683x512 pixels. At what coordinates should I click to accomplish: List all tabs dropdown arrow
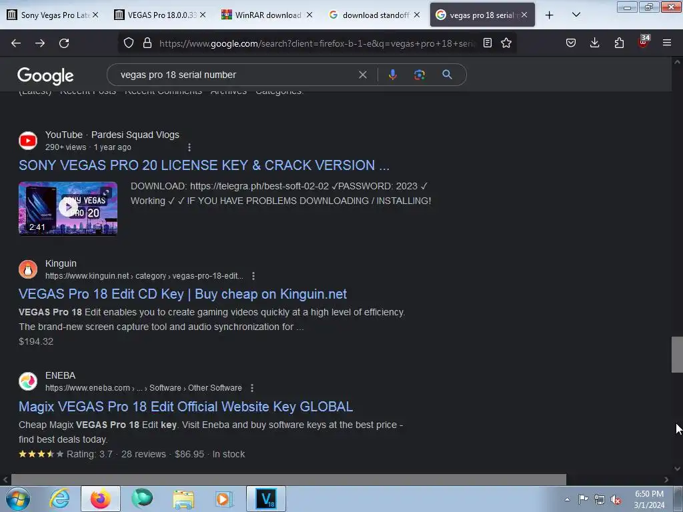(x=576, y=15)
